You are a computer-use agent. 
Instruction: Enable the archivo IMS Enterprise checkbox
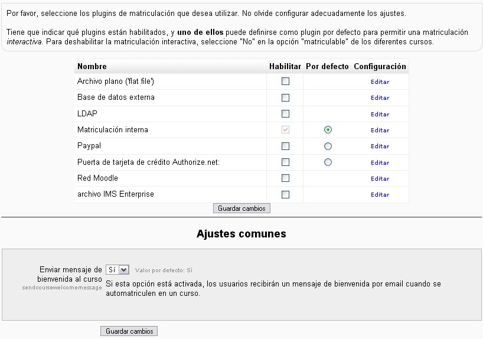tap(286, 194)
